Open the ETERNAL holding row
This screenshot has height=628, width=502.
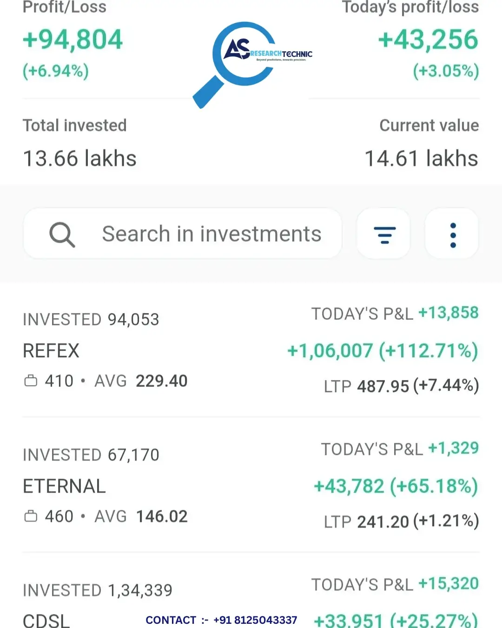[251, 485]
